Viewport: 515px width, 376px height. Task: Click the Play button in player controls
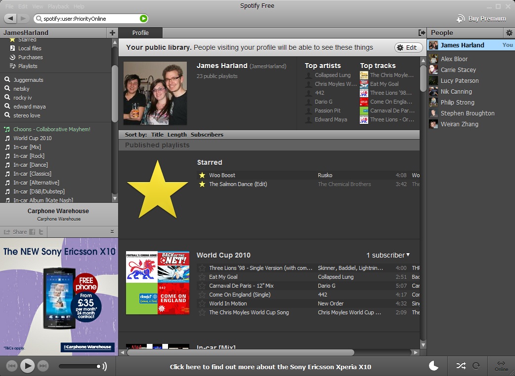28,366
